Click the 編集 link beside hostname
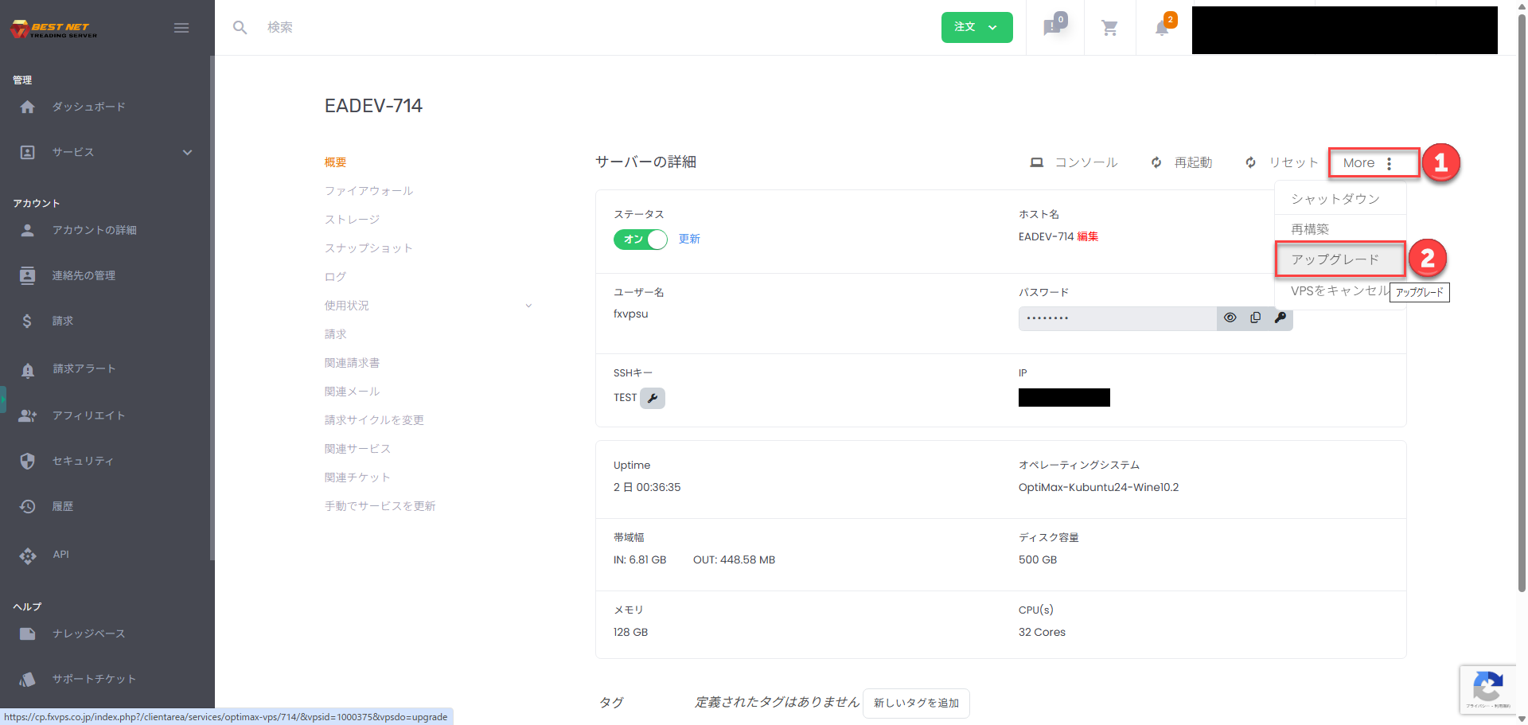This screenshot has width=1528, height=725. [x=1087, y=236]
